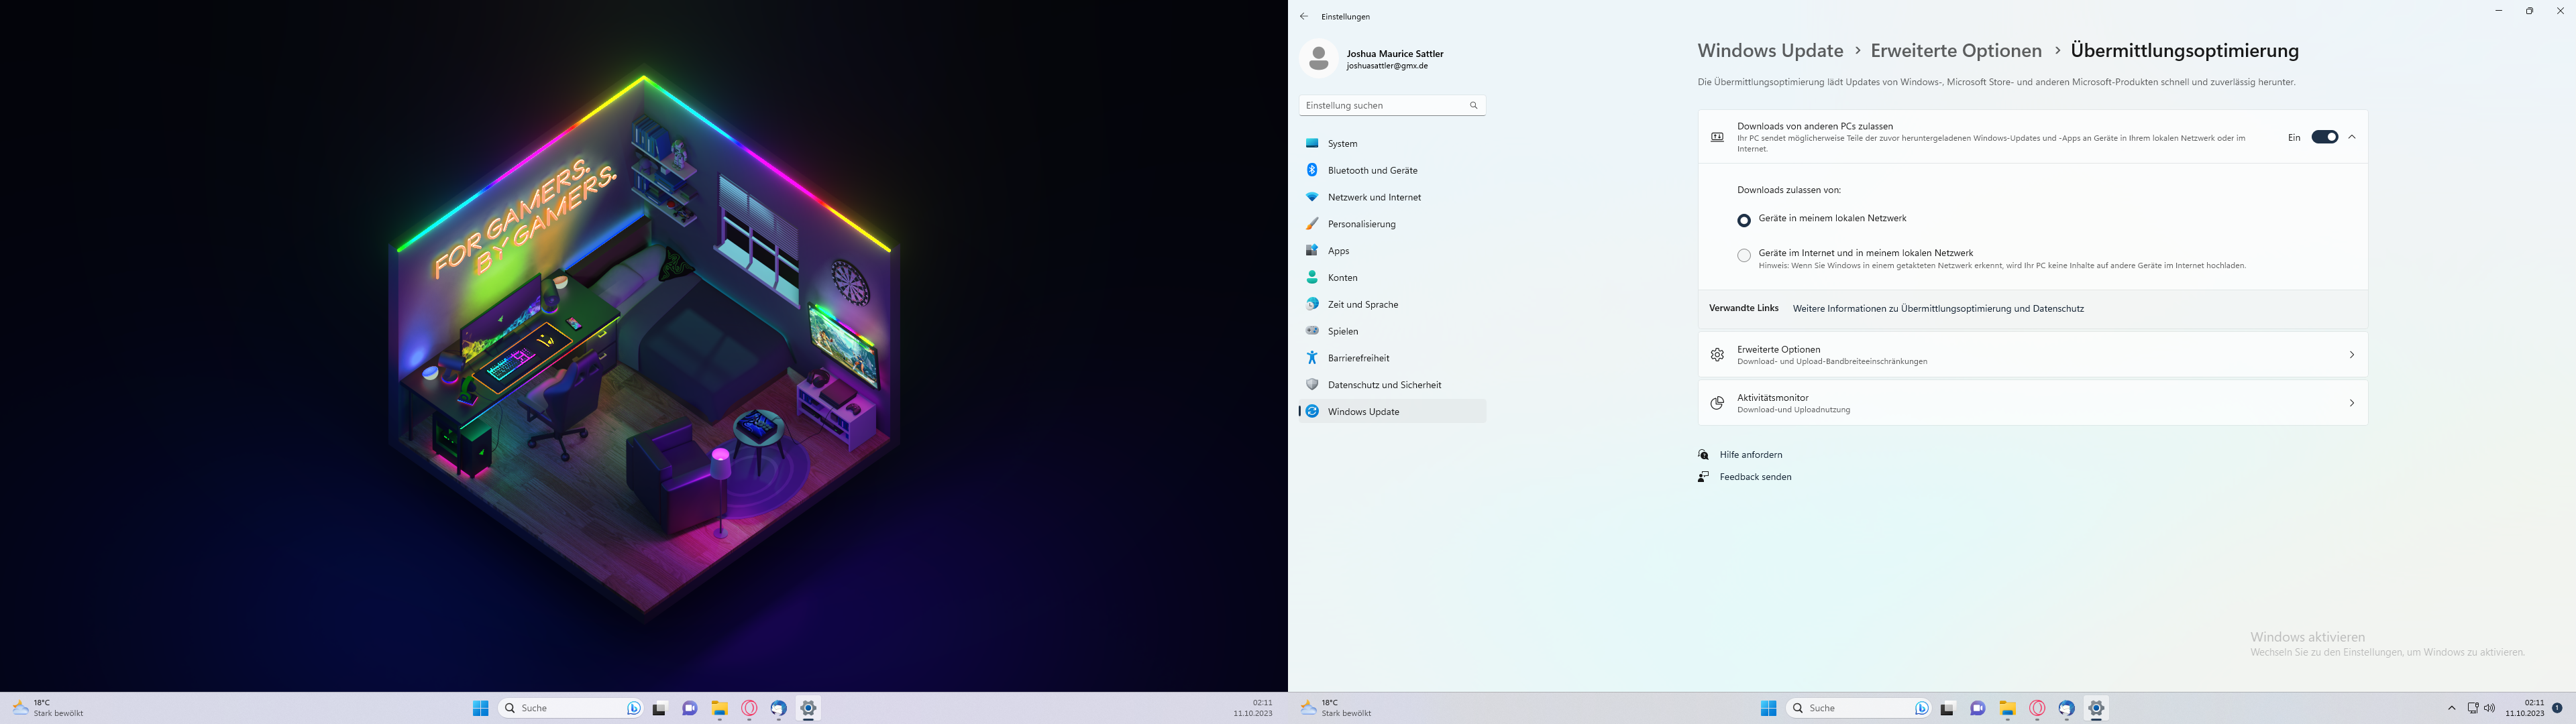Open File Explorer on Settings monitor taskbar
This screenshot has width=2576, height=724.
pyautogui.click(x=2007, y=708)
